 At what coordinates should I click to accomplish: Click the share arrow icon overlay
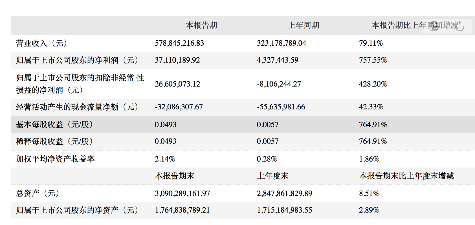click(459, 26)
